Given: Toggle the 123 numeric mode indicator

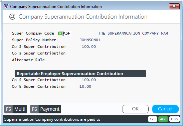Looking at the screenshot, I should click(152, 119).
